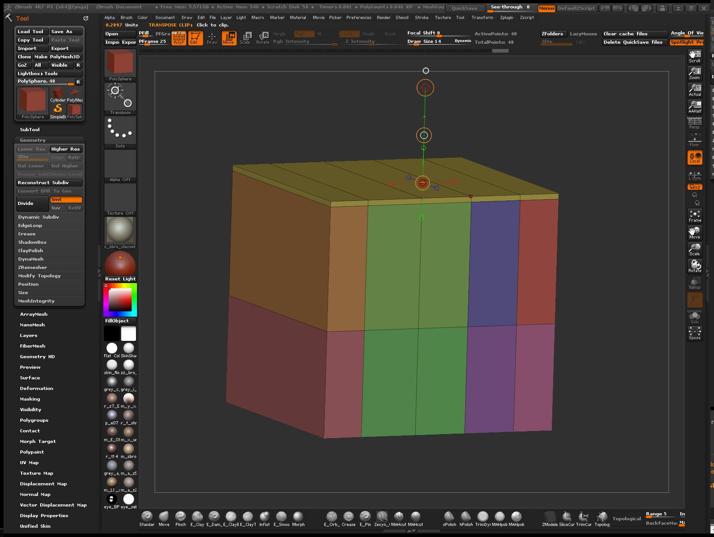Click Reconstruct Subdiv button

click(x=49, y=183)
